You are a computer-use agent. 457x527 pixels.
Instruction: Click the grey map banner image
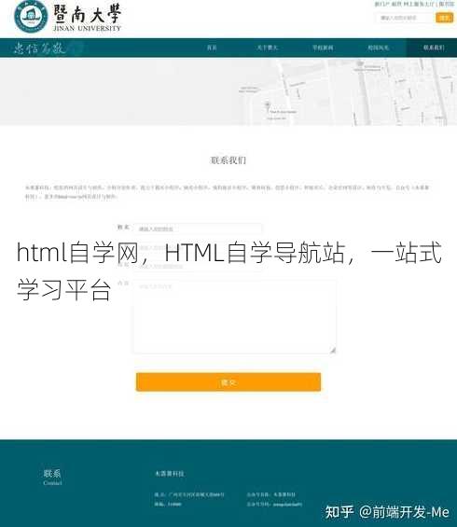click(x=228, y=92)
